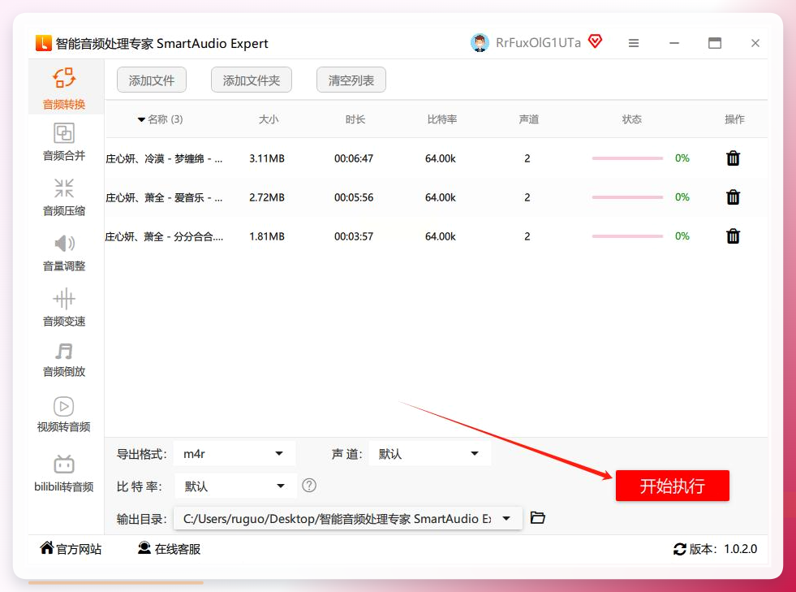Open the hamburger main menu
Screen dimensions: 796x592
[x=633, y=43]
